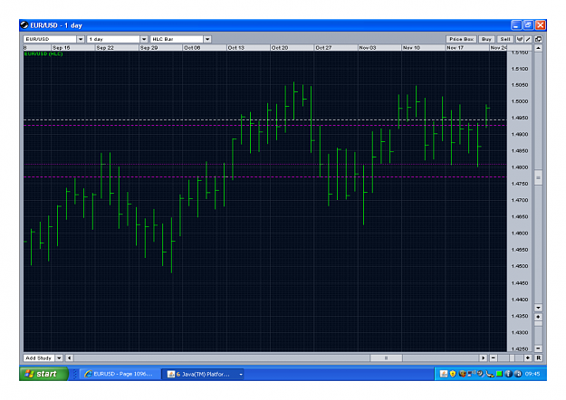This screenshot has height=400, width=566.
Task: Detach chart with the clone window icon
Action: pyautogui.click(x=538, y=39)
